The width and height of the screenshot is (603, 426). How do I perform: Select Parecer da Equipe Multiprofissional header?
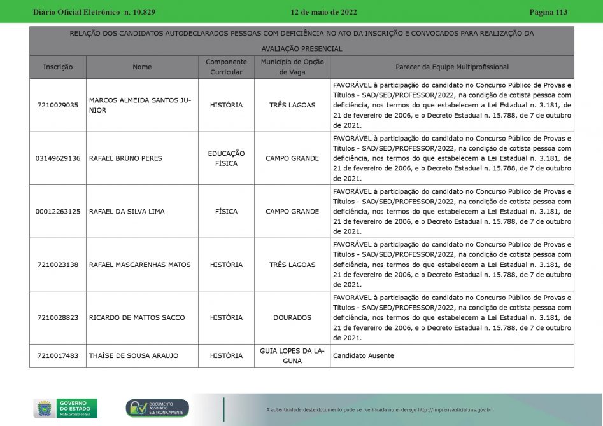pos(451,67)
